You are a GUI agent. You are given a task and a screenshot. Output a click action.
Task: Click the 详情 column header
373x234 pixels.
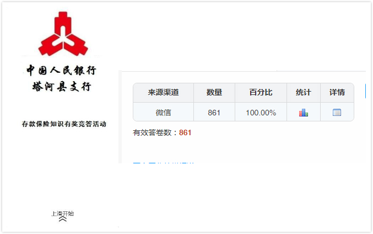337,92
